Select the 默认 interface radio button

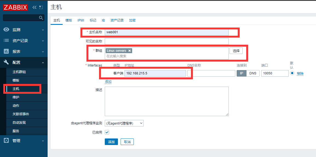pyautogui.click(x=292, y=73)
